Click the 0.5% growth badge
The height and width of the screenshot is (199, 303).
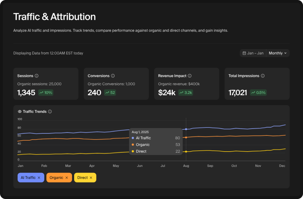258,92
